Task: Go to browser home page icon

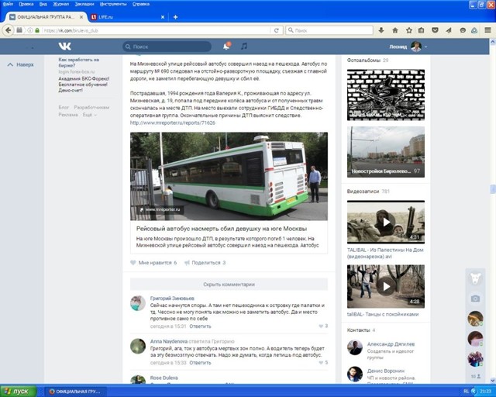Action: (395, 30)
